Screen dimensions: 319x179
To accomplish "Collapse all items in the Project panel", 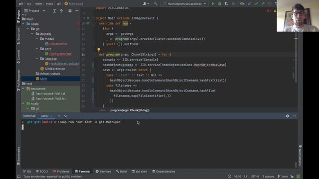I will pos(61,11).
